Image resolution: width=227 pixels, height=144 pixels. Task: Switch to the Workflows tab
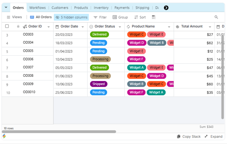tap(37, 8)
